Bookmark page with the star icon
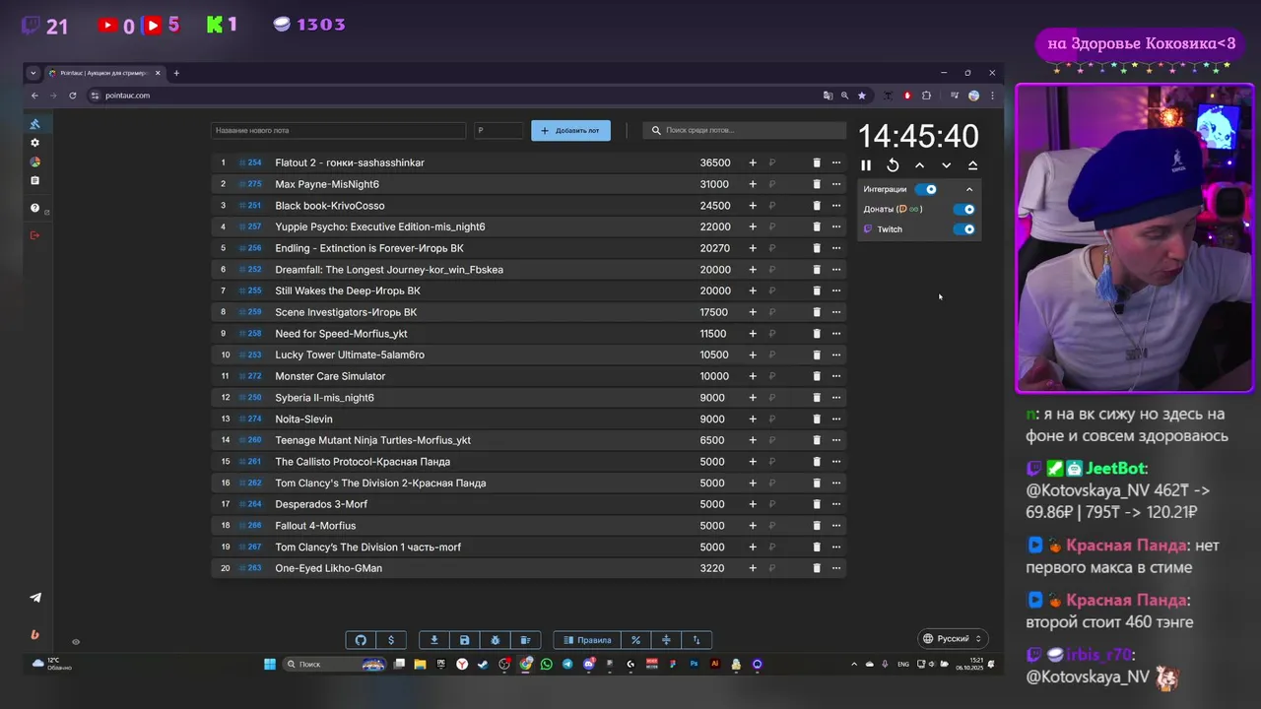This screenshot has width=1261, height=709. pos(862,96)
